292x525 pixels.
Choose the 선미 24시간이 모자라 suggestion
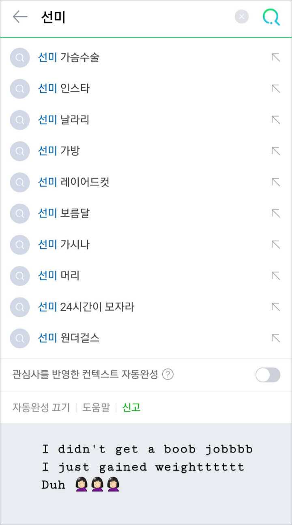click(x=86, y=307)
